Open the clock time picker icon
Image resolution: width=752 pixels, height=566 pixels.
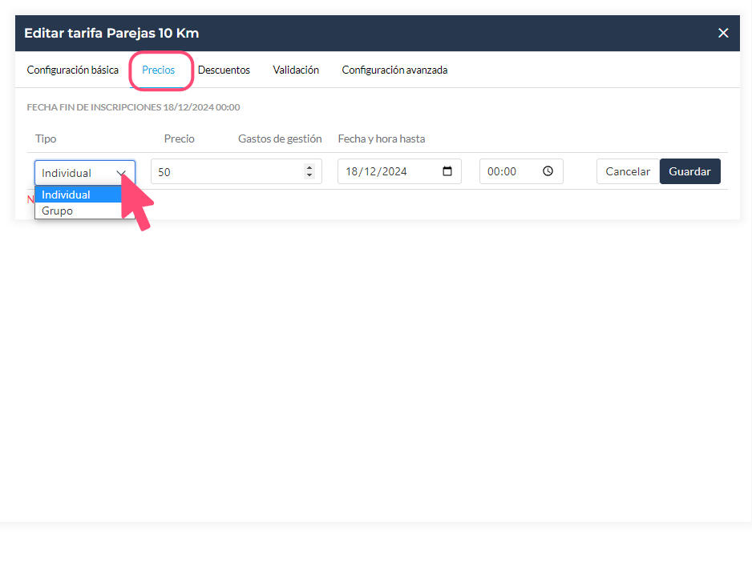(548, 171)
